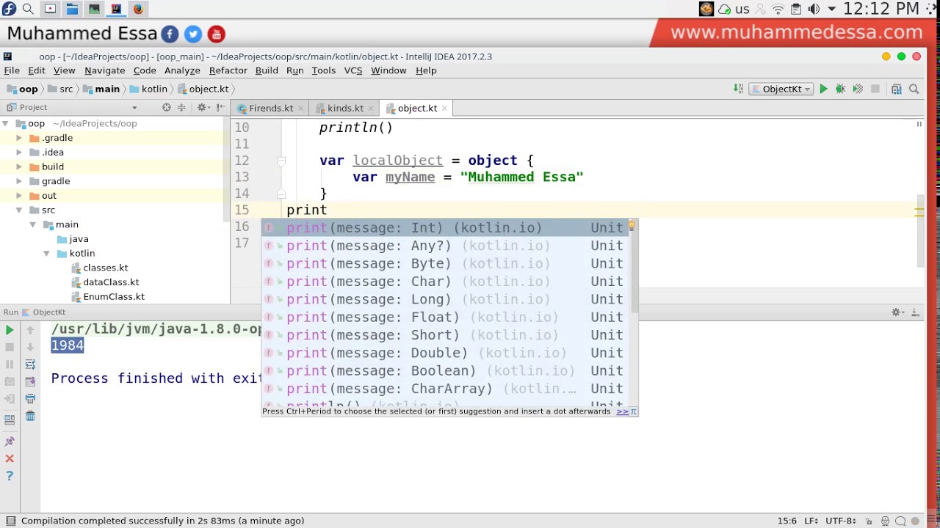Viewport: 940px width, 528px height.
Task: Switch to the kinds.kt tab
Action: (x=344, y=108)
